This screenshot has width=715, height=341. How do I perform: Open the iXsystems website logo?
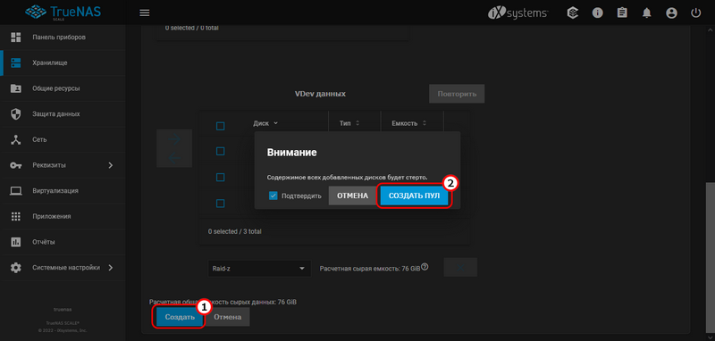[518, 12]
